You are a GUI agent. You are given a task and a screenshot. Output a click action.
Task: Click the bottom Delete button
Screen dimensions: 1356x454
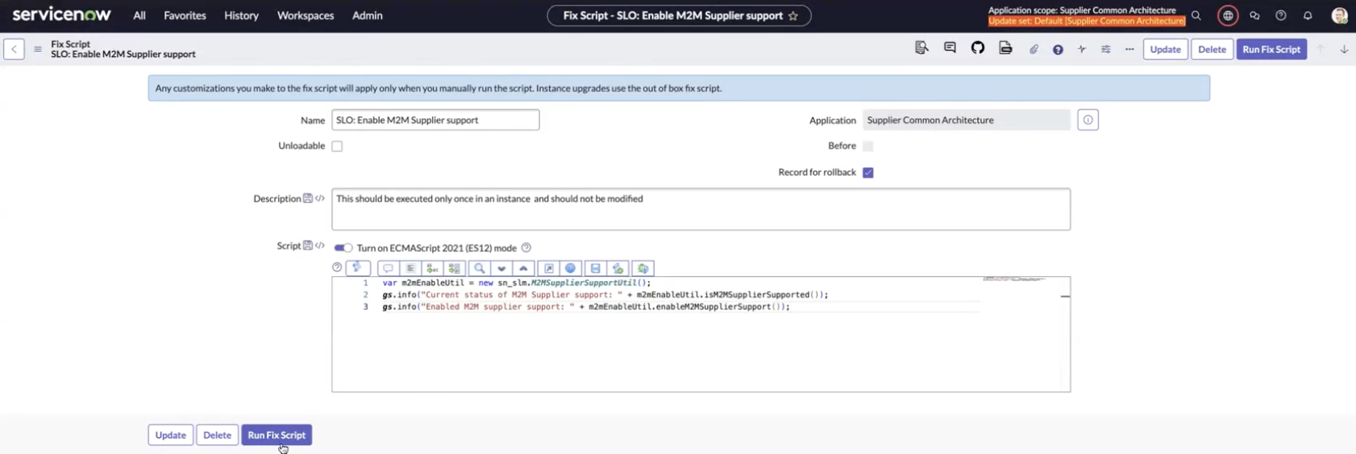click(217, 435)
